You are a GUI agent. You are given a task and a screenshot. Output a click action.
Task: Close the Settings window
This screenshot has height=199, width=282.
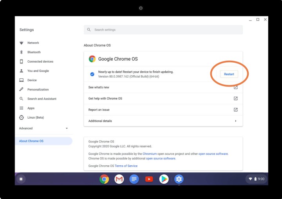[x=265, y=20]
